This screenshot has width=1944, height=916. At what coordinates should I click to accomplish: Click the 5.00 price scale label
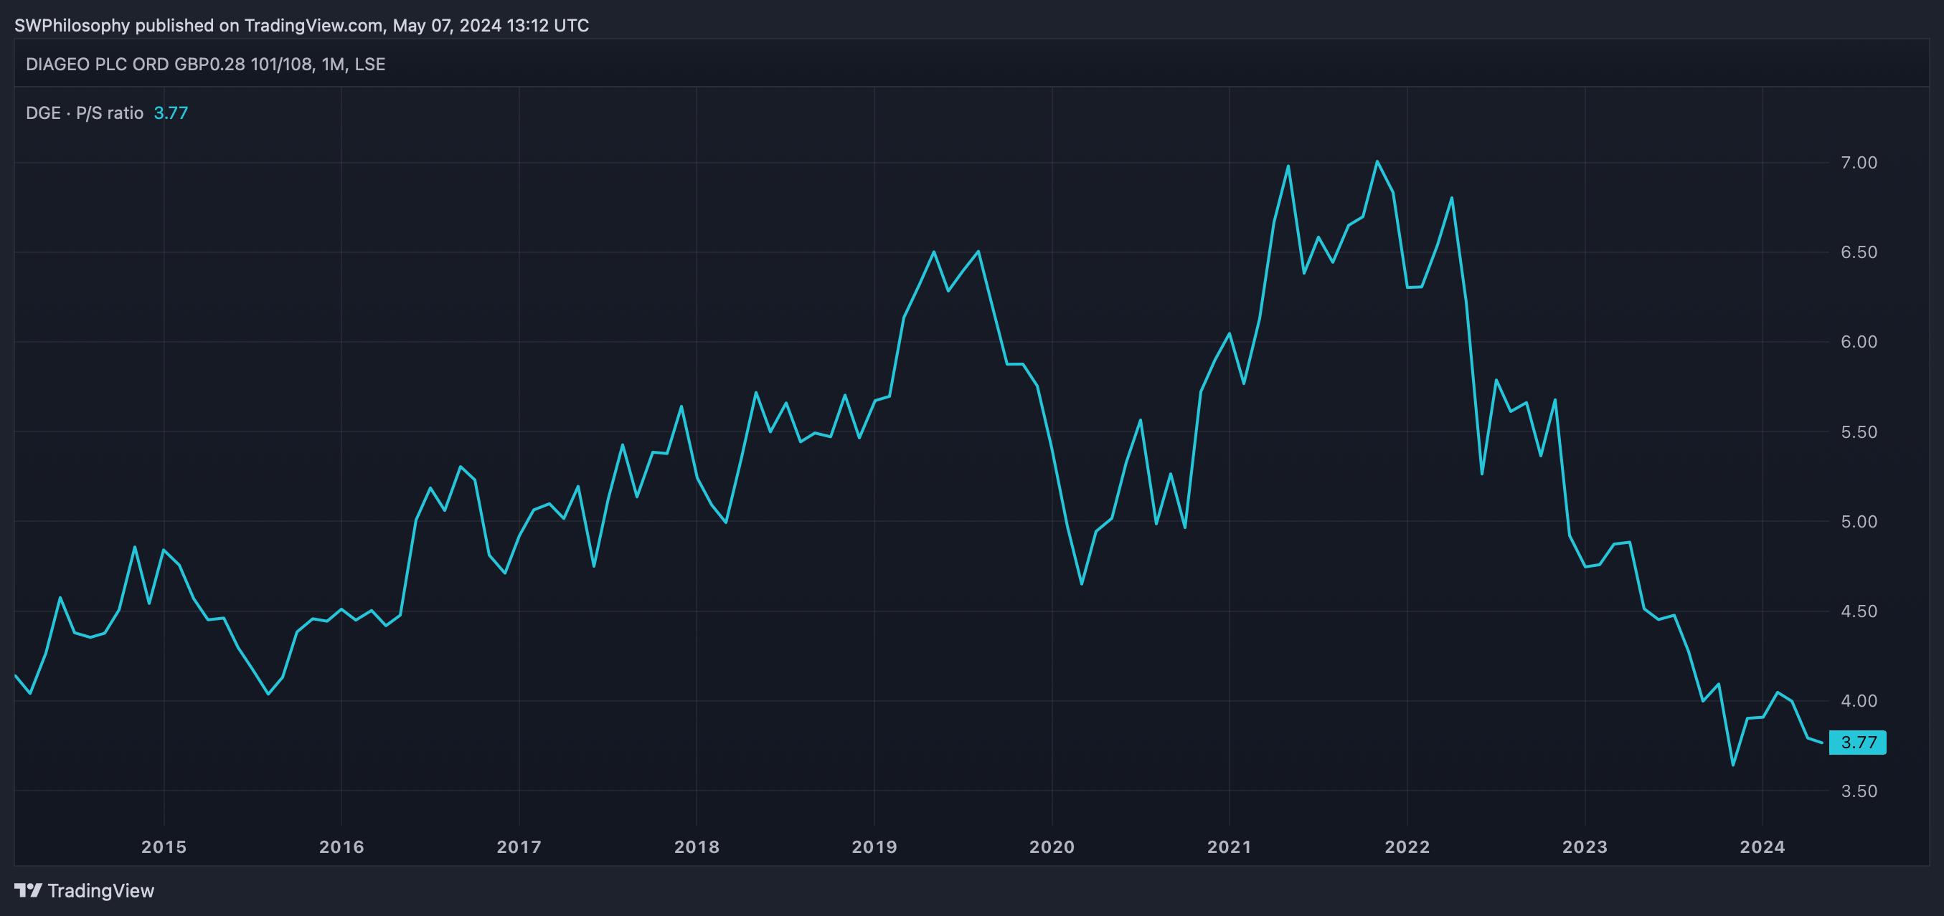pyautogui.click(x=1859, y=522)
